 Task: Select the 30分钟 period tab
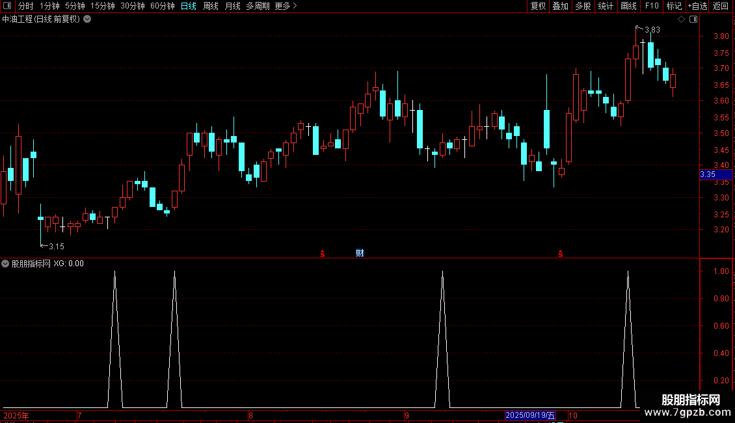133,6
